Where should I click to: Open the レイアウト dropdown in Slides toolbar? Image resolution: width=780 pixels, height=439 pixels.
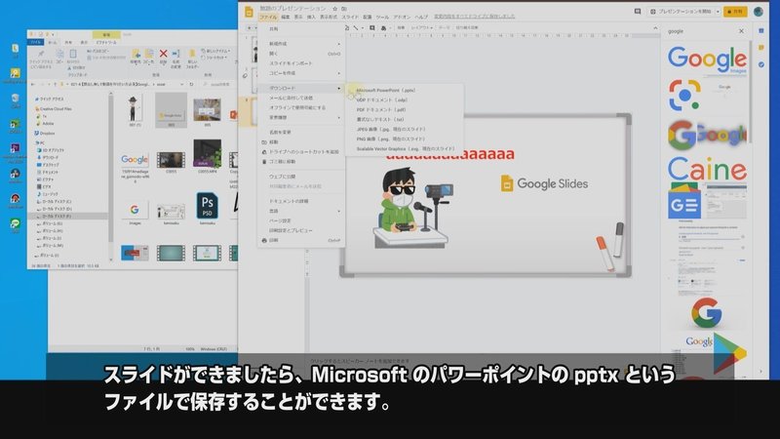point(422,28)
